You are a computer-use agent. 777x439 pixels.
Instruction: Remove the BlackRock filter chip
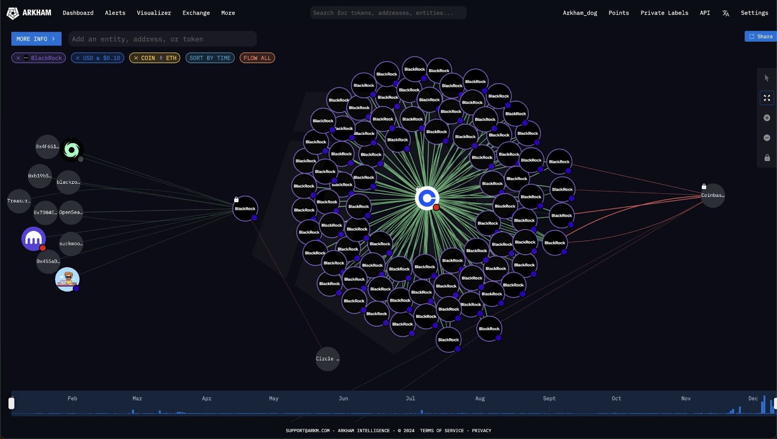pyautogui.click(x=18, y=58)
